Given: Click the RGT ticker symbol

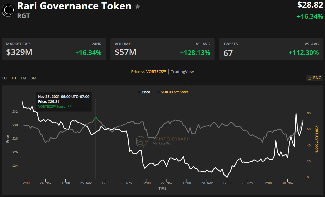Looking at the screenshot, I should click(x=23, y=16).
